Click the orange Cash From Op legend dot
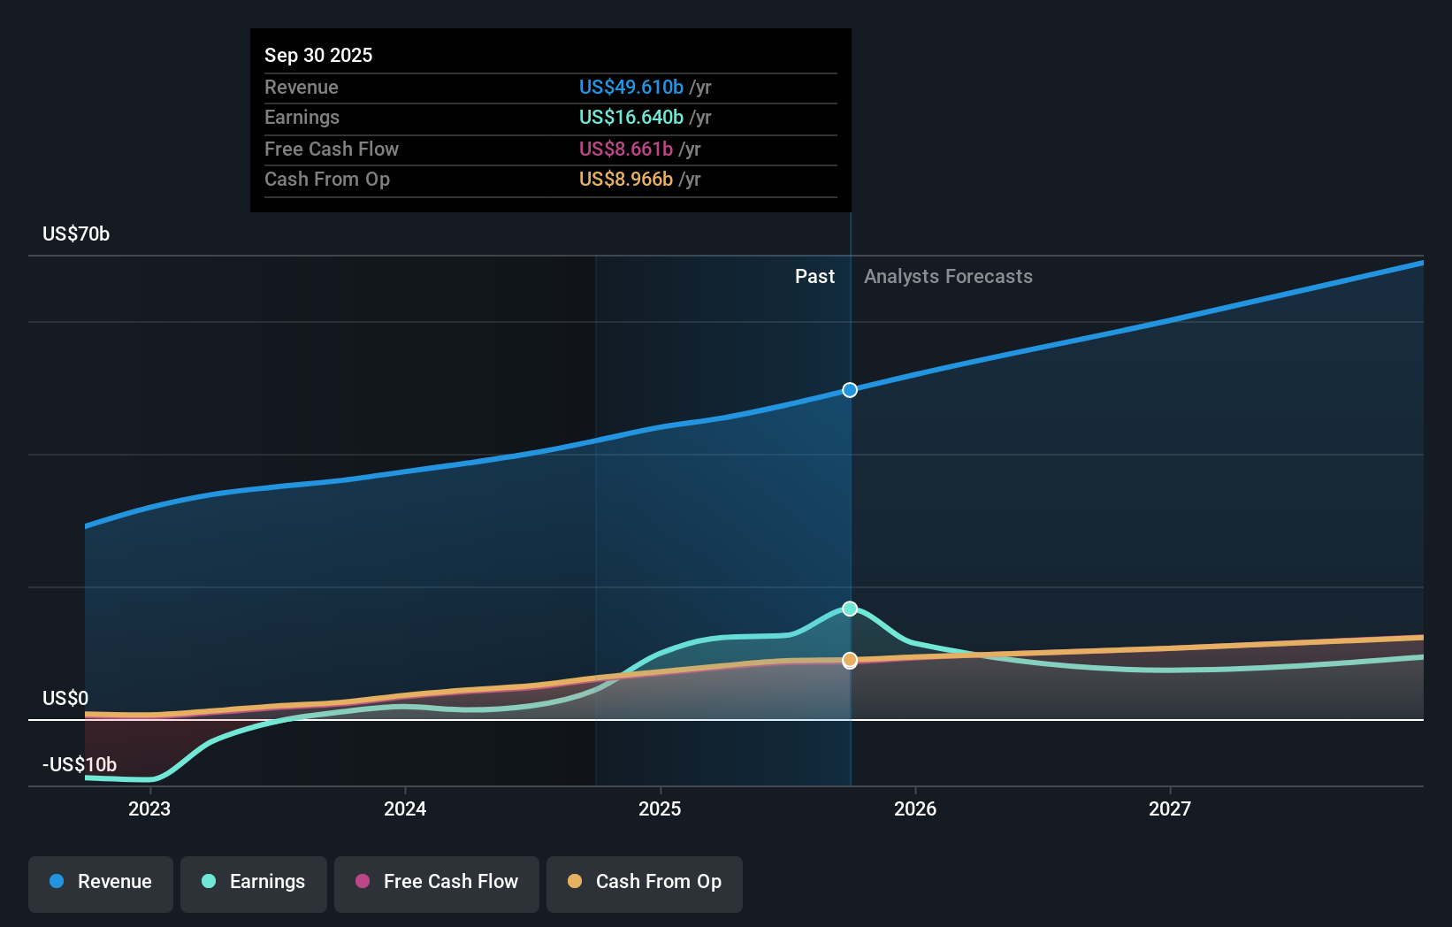 pyautogui.click(x=575, y=882)
